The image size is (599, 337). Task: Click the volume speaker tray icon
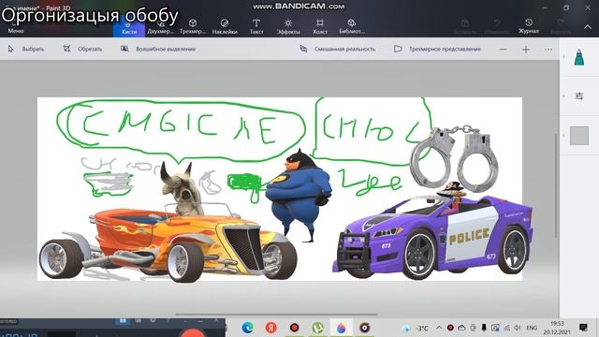tap(518, 328)
